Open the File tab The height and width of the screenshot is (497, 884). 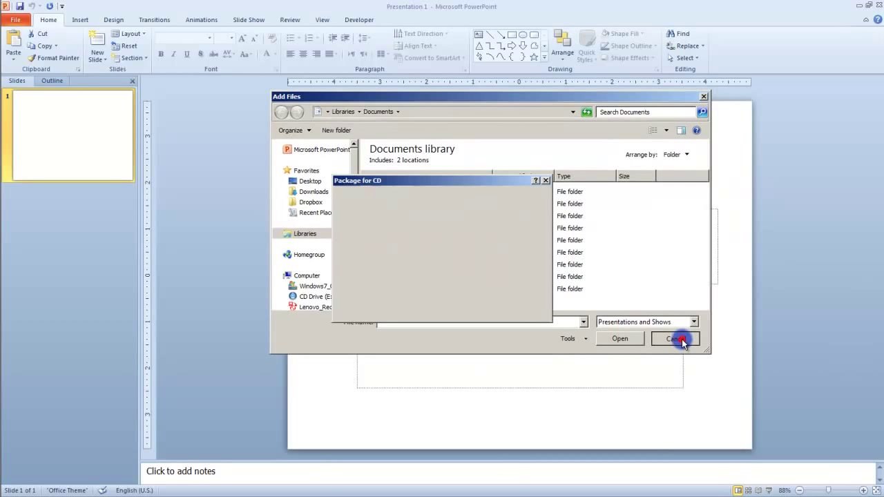(x=15, y=20)
